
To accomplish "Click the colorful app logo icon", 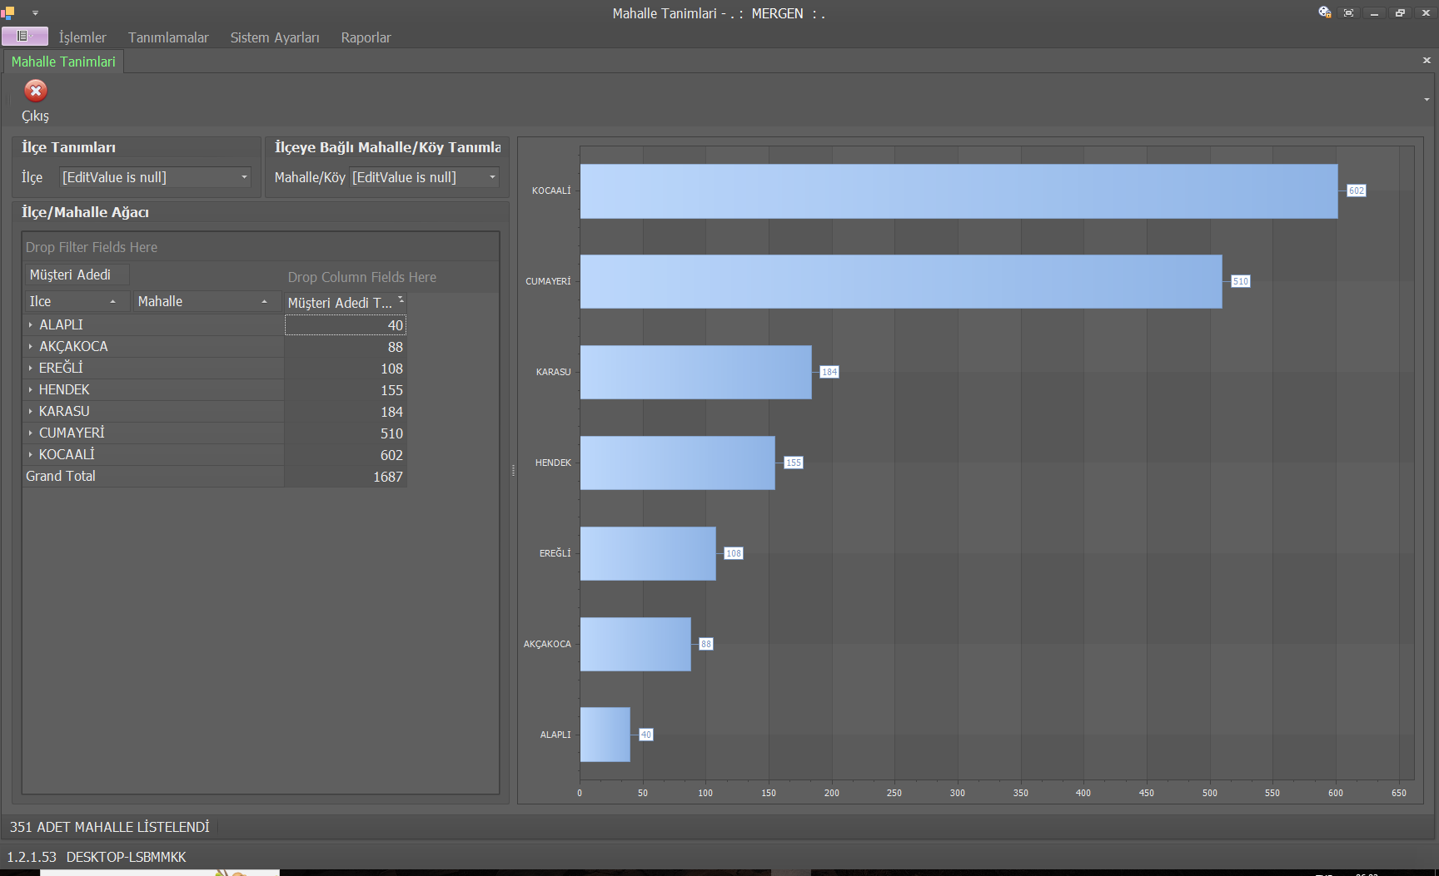I will click(x=8, y=12).
